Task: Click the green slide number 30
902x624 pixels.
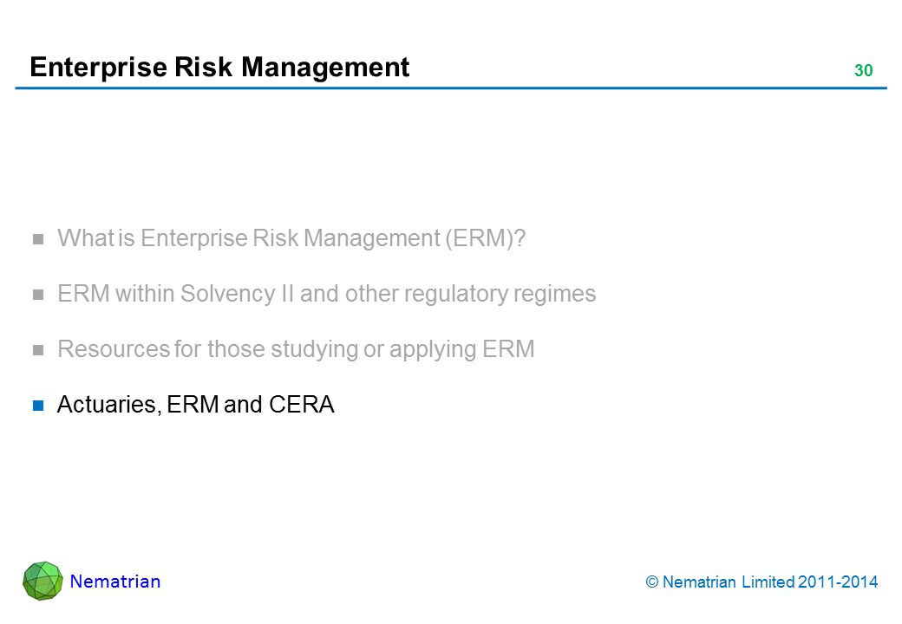Action: pyautogui.click(x=863, y=71)
